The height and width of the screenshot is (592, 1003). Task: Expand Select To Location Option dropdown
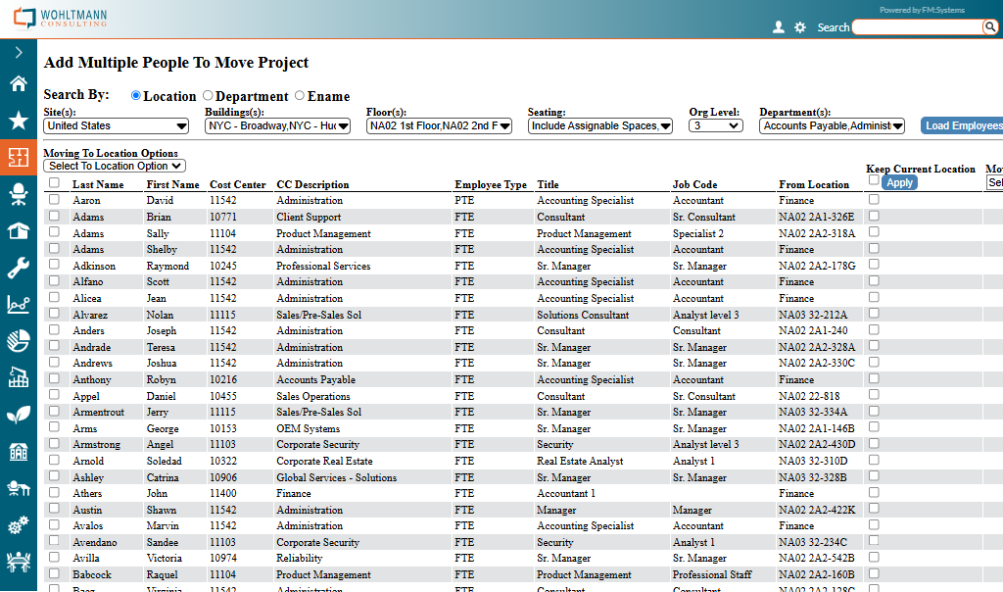[x=115, y=166]
